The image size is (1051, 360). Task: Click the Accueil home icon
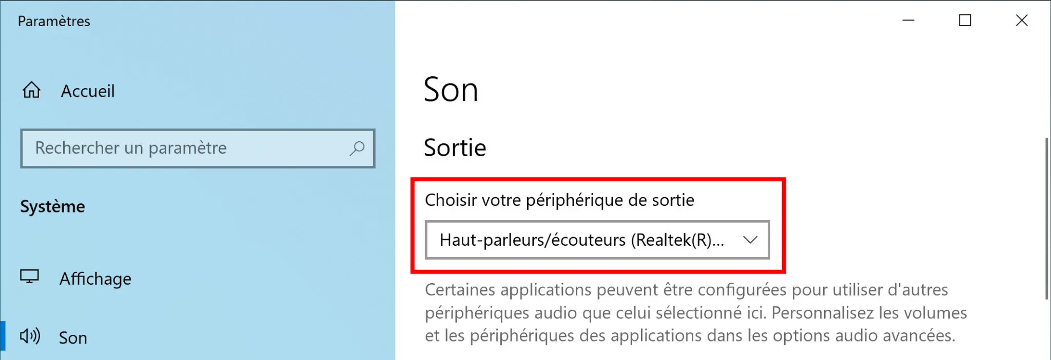coord(32,90)
